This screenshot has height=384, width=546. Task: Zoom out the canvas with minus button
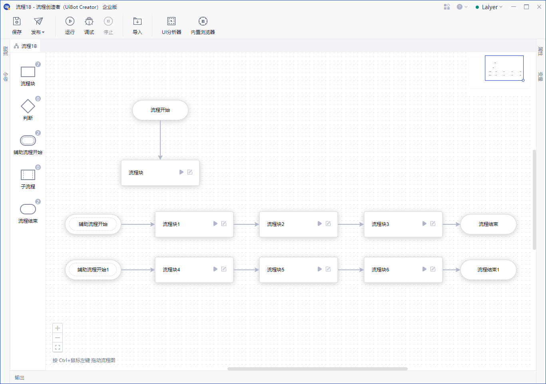[58, 338]
